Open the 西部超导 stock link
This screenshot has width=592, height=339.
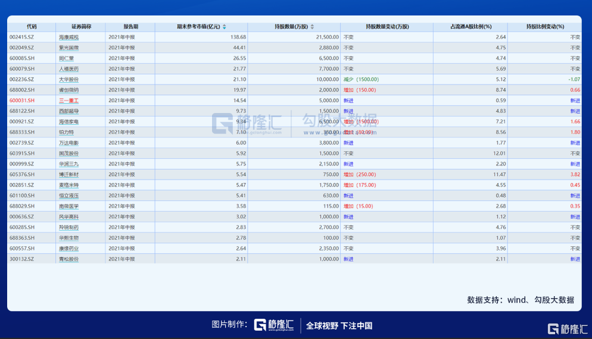click(x=68, y=111)
